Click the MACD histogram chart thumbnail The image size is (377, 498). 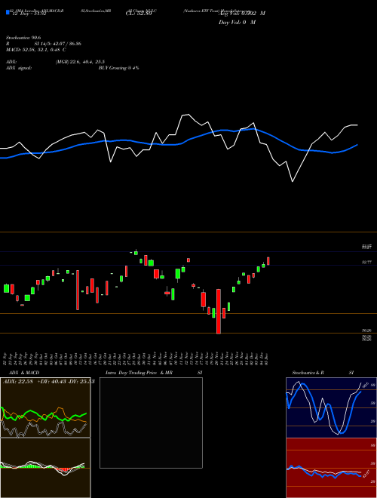(45, 468)
